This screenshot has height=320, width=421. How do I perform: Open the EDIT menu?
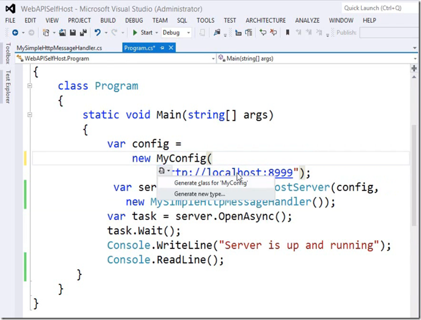[30, 21]
